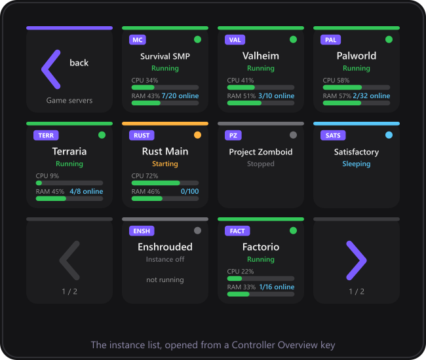Image resolution: width=426 pixels, height=360 pixels.
Task: Click Factorio RAM usage bar
Action: point(261,294)
